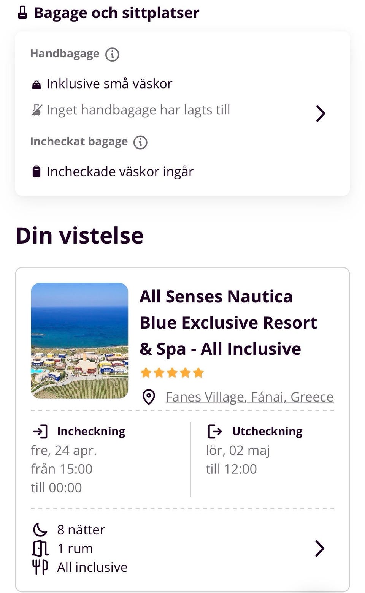Open the All Senses Nautica Blue hotel title
The image size is (365, 593).
(228, 323)
